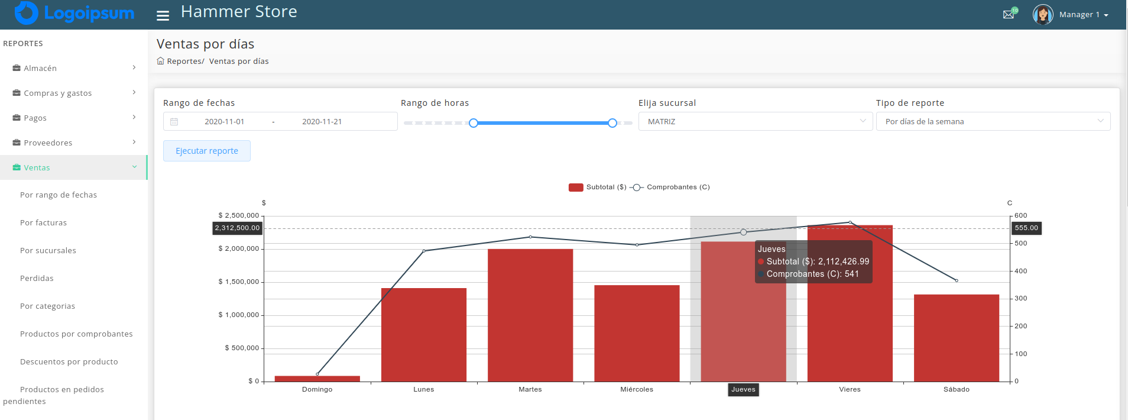The width and height of the screenshot is (1128, 420).
Task: Click the Reportes breadcrumb link
Action: [x=184, y=62]
